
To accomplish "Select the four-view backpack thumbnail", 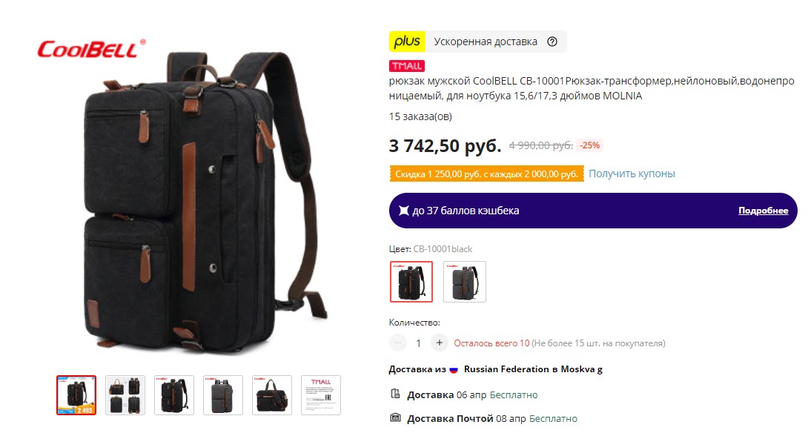I will [125, 395].
